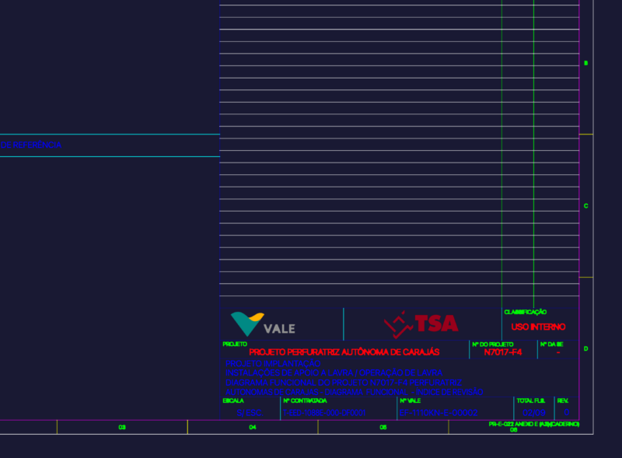Screen dimensions: 622x458
Task: Select the 'ESCALA' field label
Action: point(233,401)
